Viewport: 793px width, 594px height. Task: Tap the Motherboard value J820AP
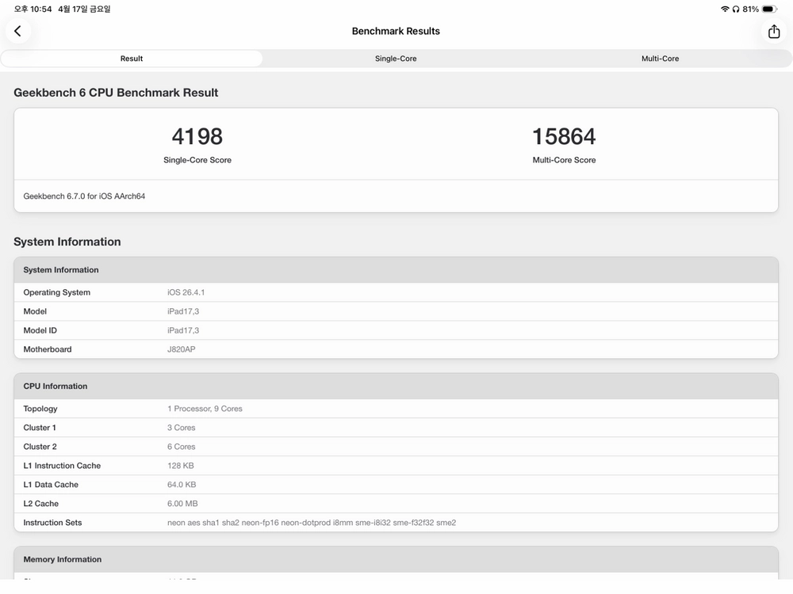click(x=181, y=349)
